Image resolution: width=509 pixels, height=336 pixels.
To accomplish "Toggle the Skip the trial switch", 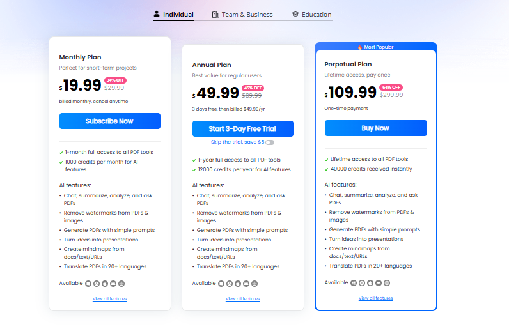I will click(x=270, y=142).
